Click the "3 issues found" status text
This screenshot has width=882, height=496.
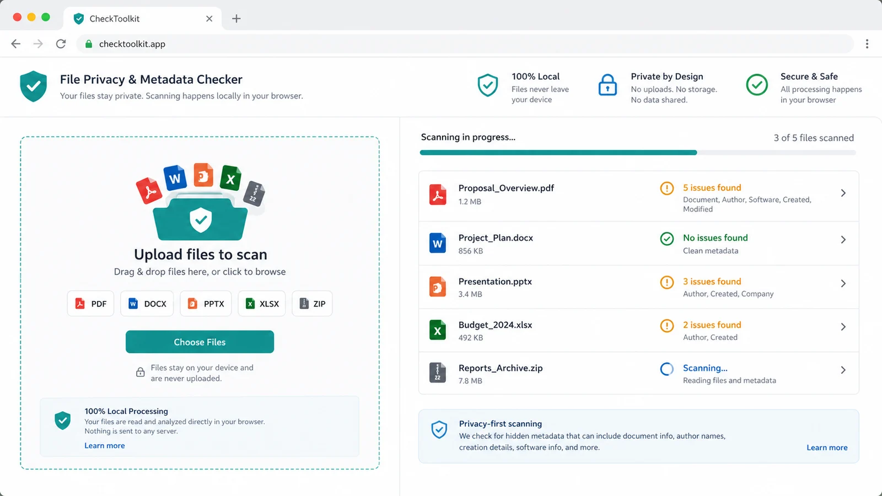[x=712, y=281]
